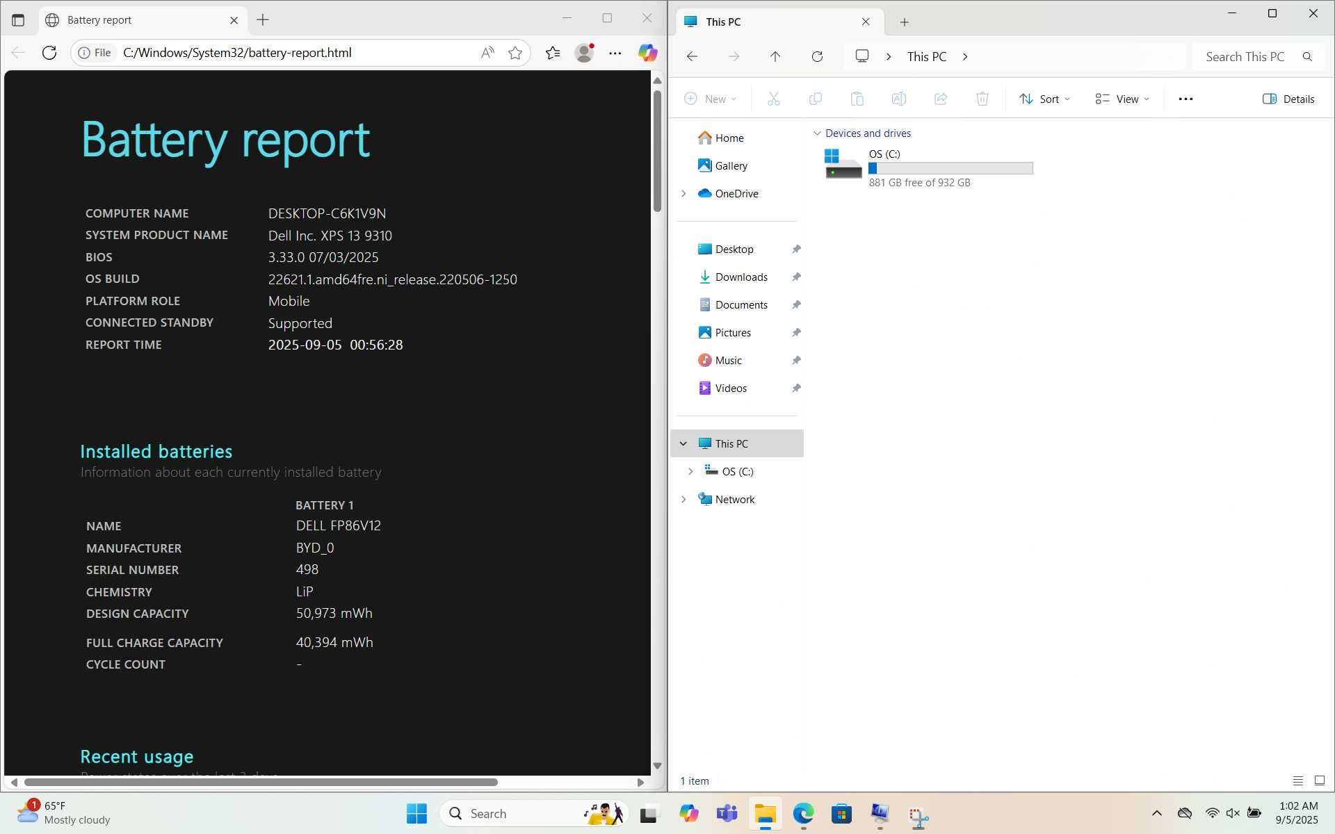Toggle the Details pane in Explorer

click(x=1288, y=99)
